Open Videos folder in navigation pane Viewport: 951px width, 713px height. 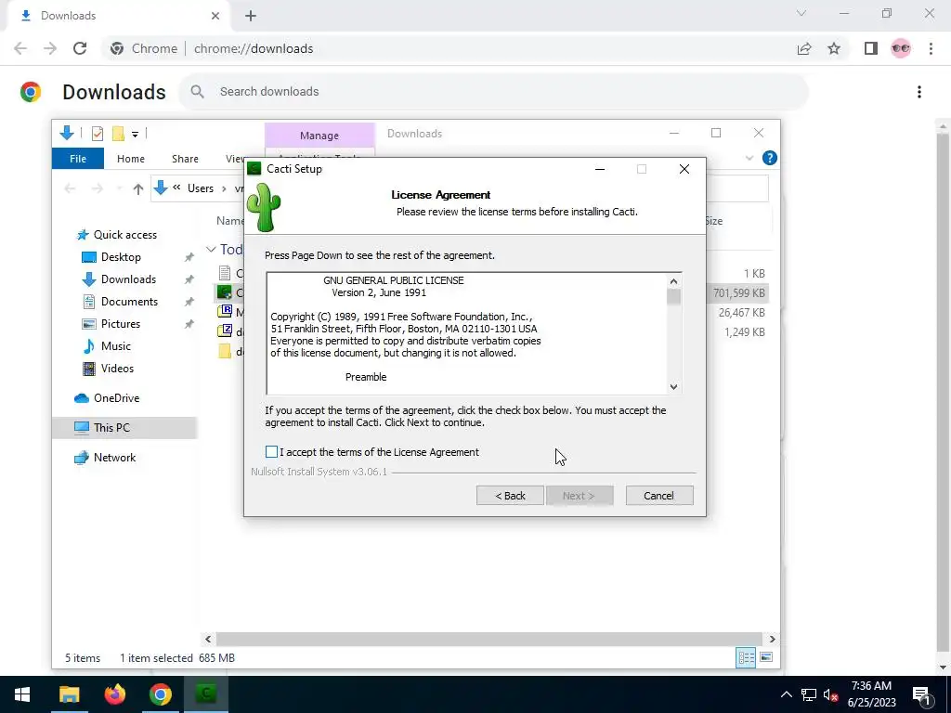click(x=117, y=369)
